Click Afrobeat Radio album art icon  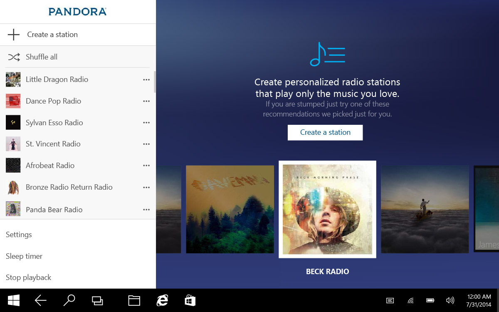(13, 166)
